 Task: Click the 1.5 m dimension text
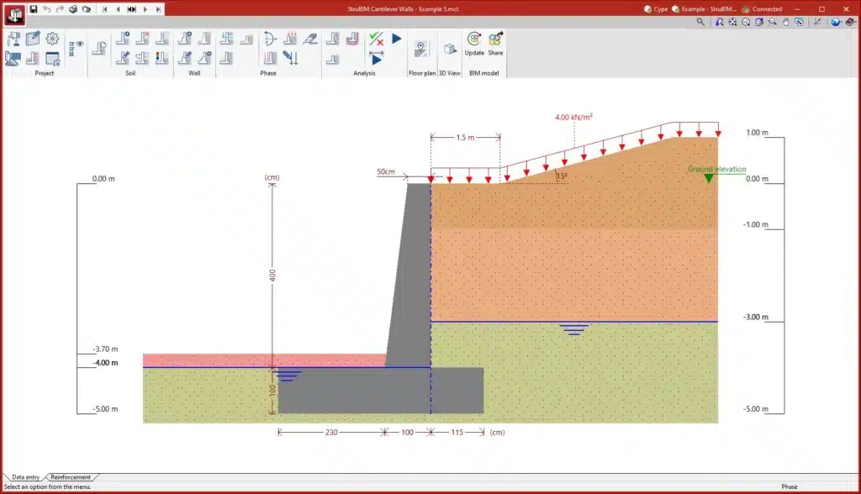[465, 137]
